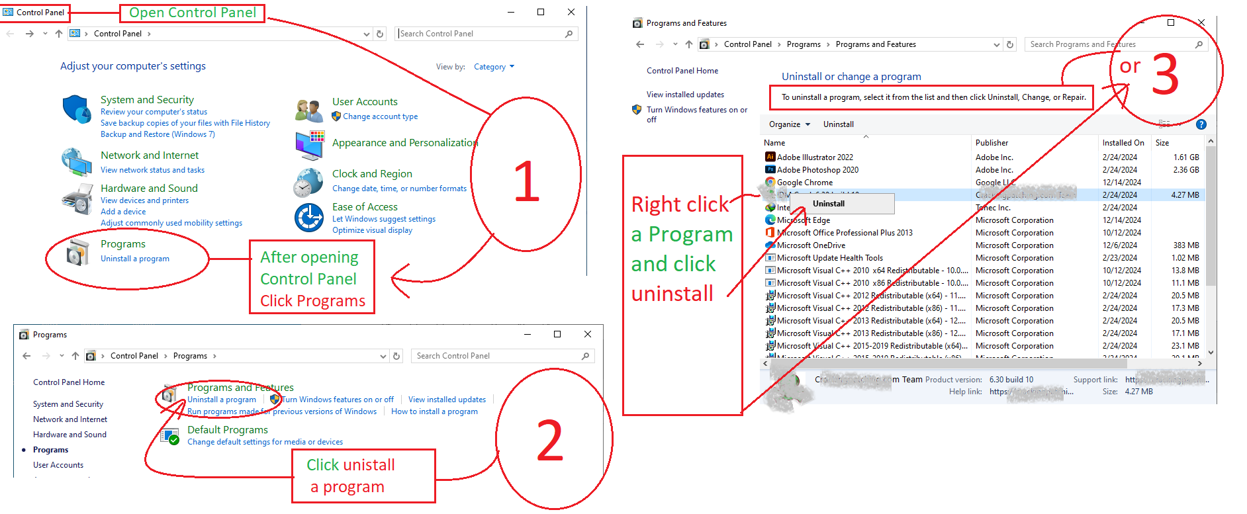Open How to install a program link
The image size is (1247, 514).
coord(434,411)
